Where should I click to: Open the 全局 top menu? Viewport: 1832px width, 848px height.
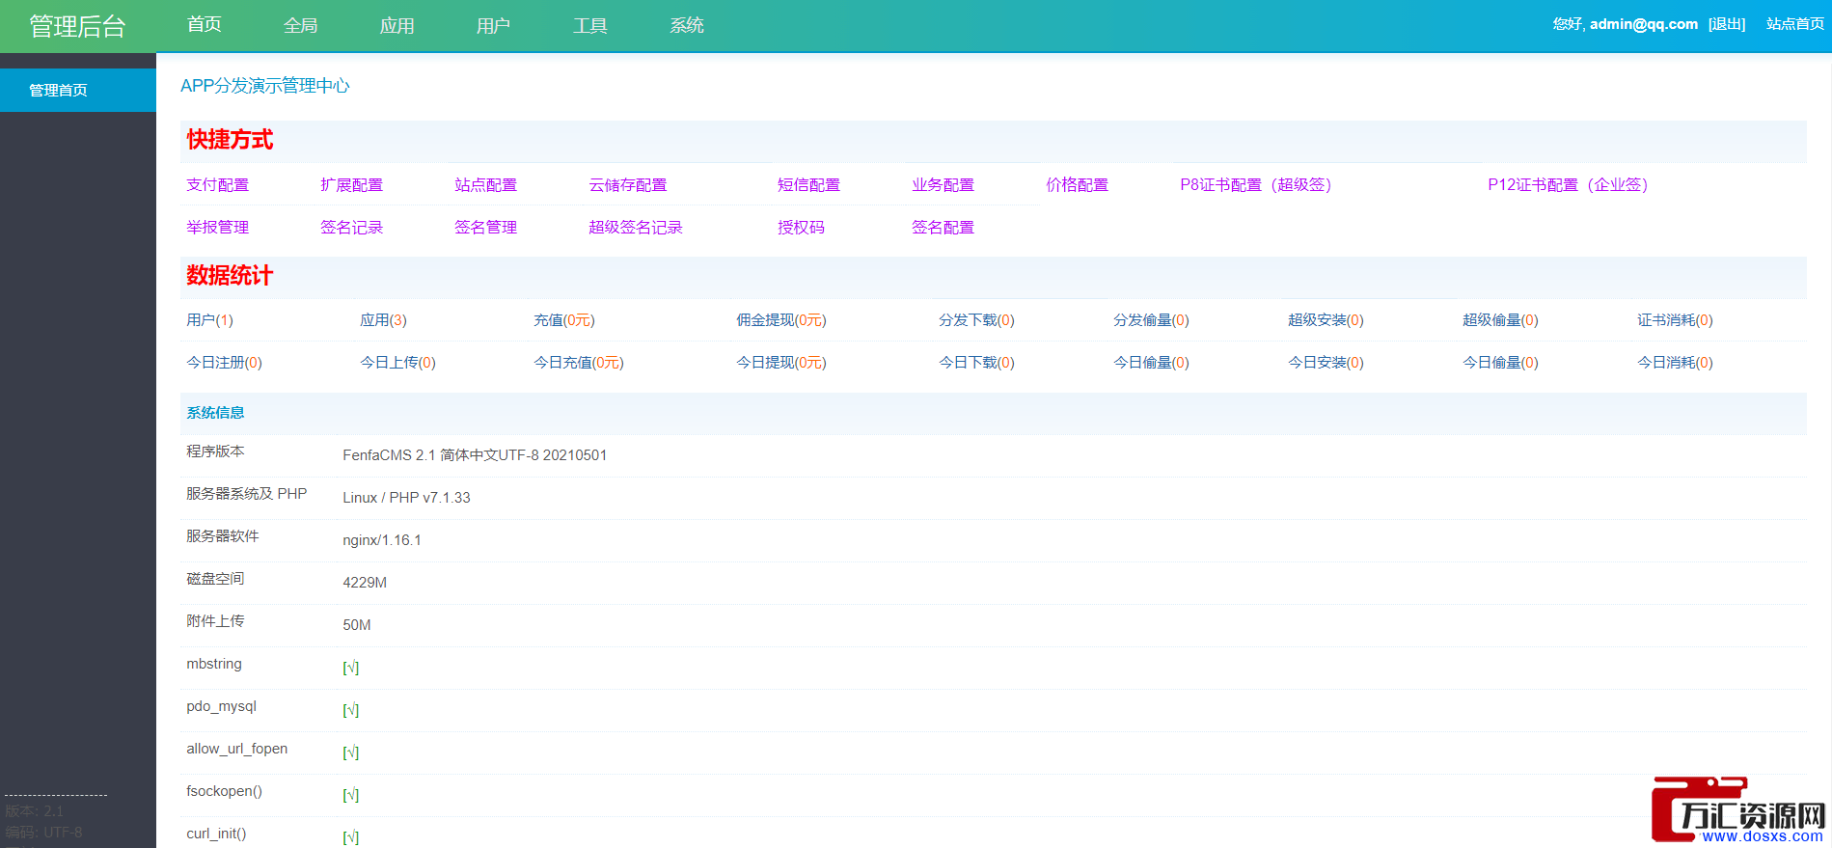(x=300, y=25)
